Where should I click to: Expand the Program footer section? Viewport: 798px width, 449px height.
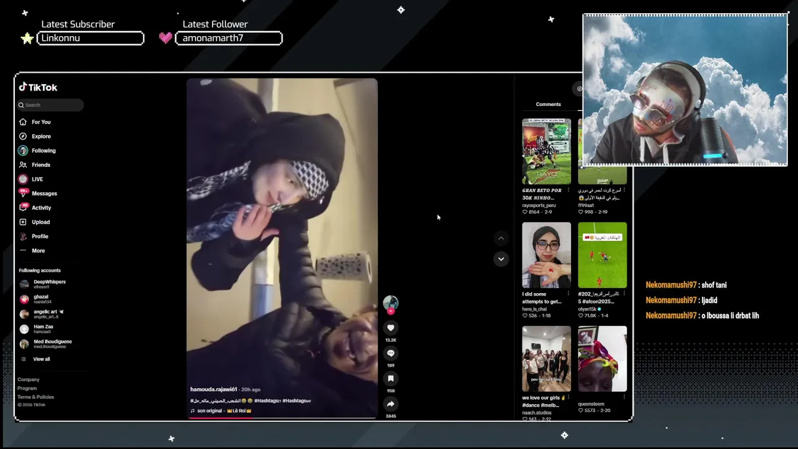[27, 388]
